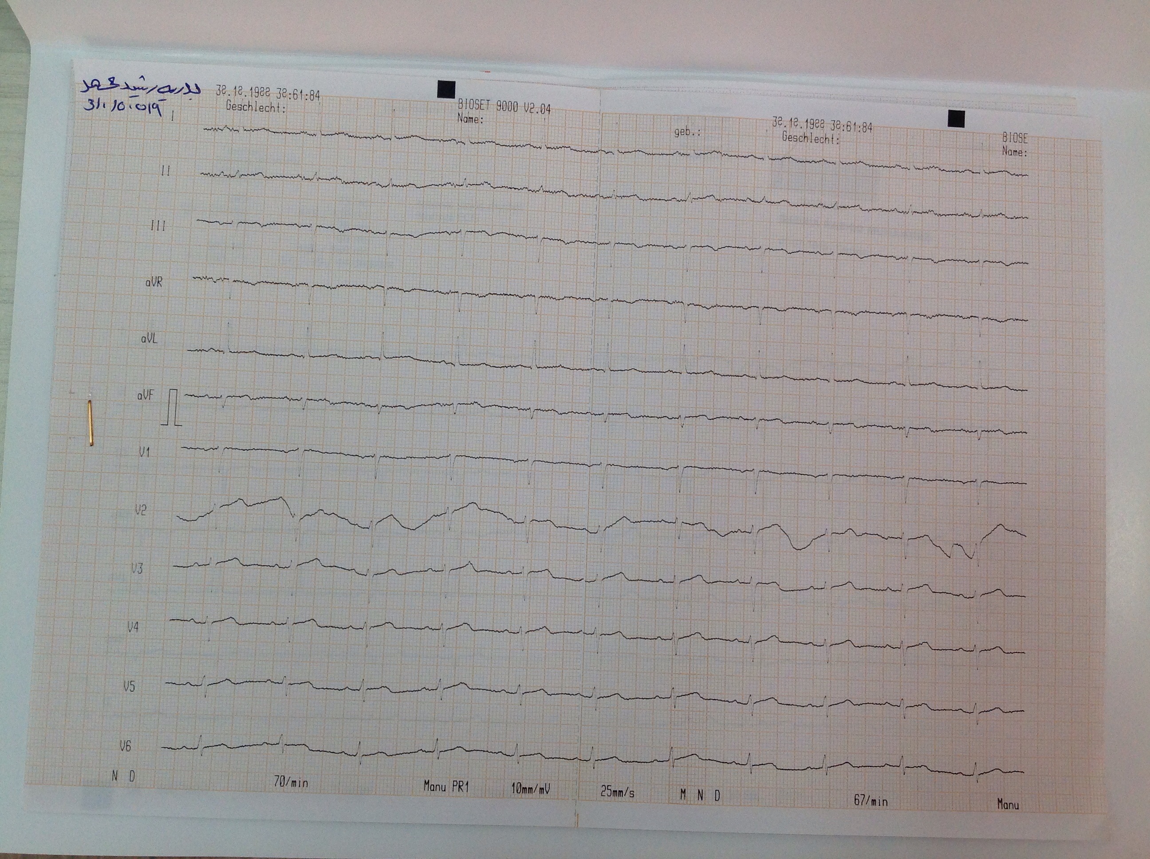1150x859 pixels.
Task: Click the 67/min heart rate text
Action: click(x=871, y=800)
